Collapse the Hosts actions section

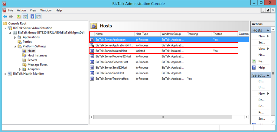point(268,30)
